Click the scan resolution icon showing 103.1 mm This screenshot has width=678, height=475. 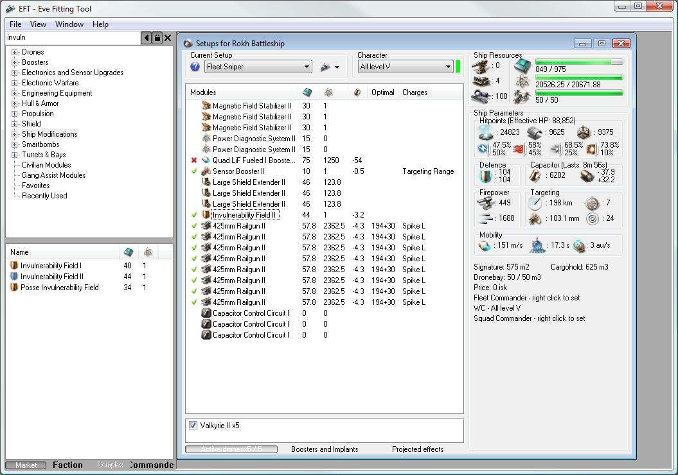tap(535, 218)
